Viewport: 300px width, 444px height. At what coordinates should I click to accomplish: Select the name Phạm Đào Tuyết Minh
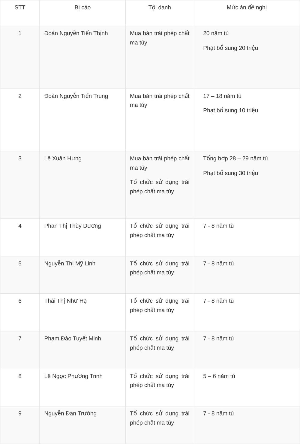click(x=73, y=339)
